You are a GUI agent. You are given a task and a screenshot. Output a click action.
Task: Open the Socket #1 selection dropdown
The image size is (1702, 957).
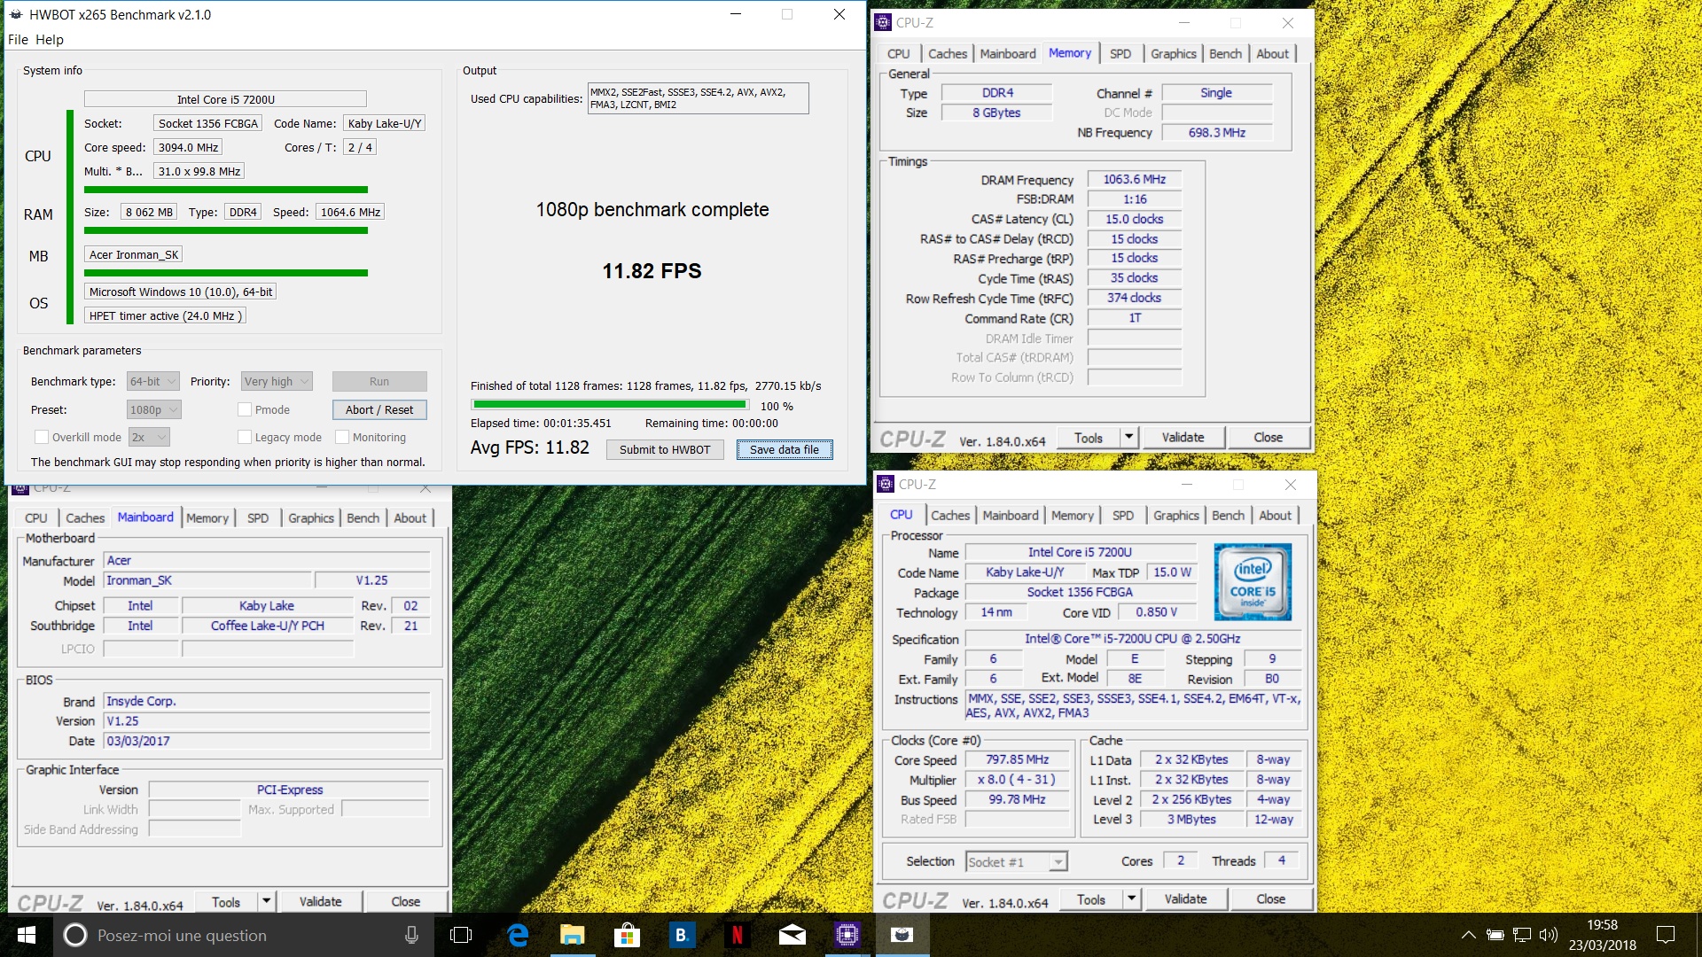pos(1016,861)
